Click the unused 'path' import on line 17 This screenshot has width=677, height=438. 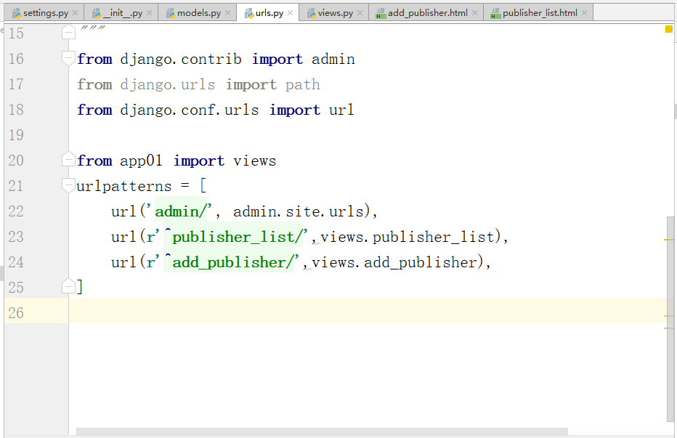click(x=303, y=85)
